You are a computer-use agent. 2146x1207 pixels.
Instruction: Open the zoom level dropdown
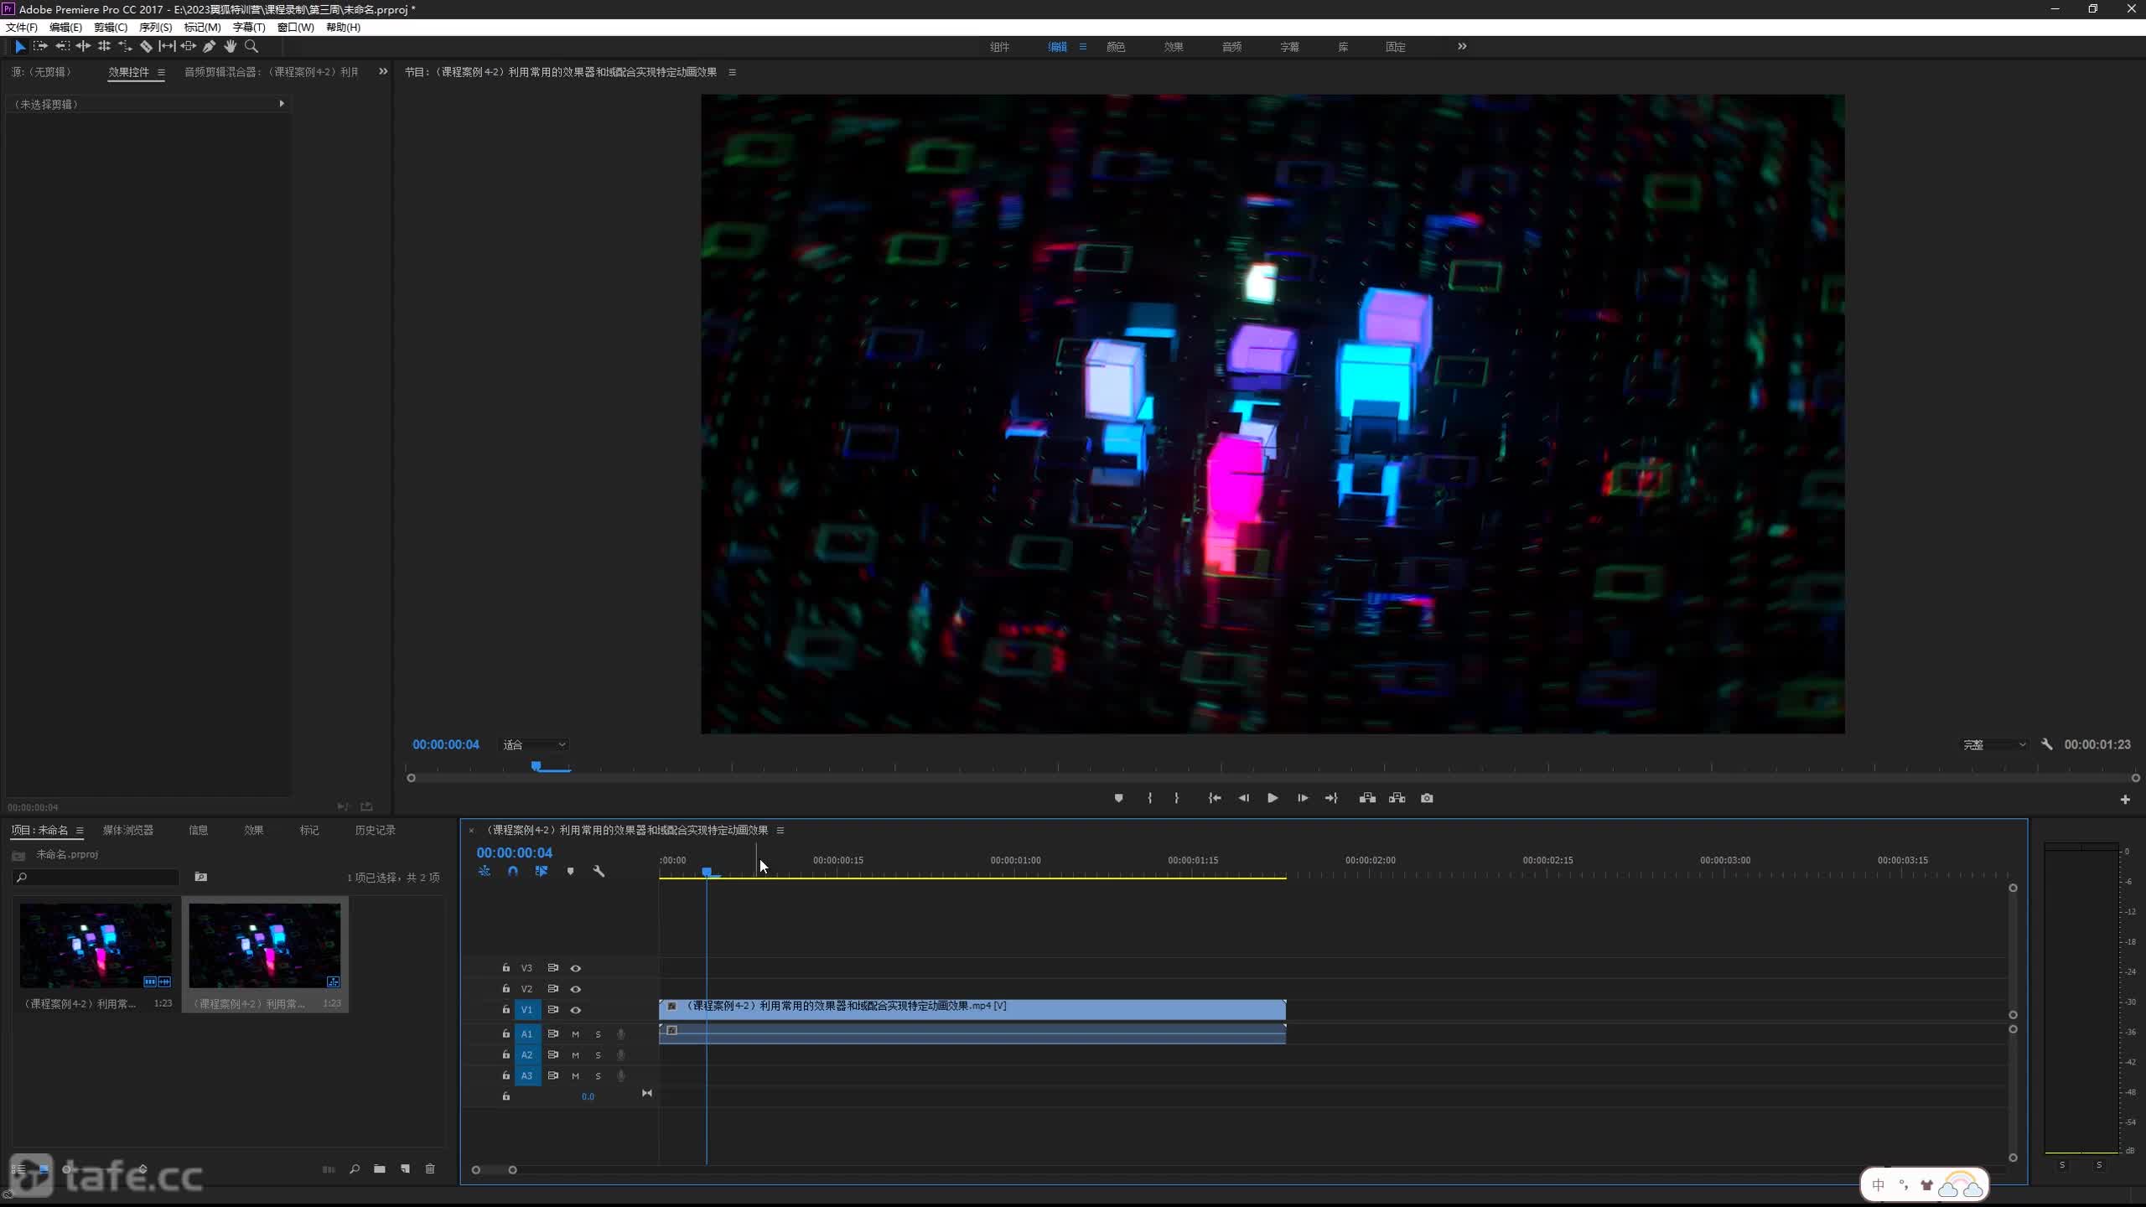point(534,744)
